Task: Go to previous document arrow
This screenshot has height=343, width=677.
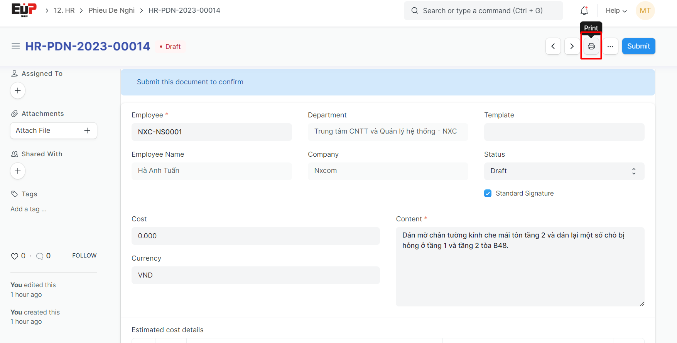Action: click(553, 47)
